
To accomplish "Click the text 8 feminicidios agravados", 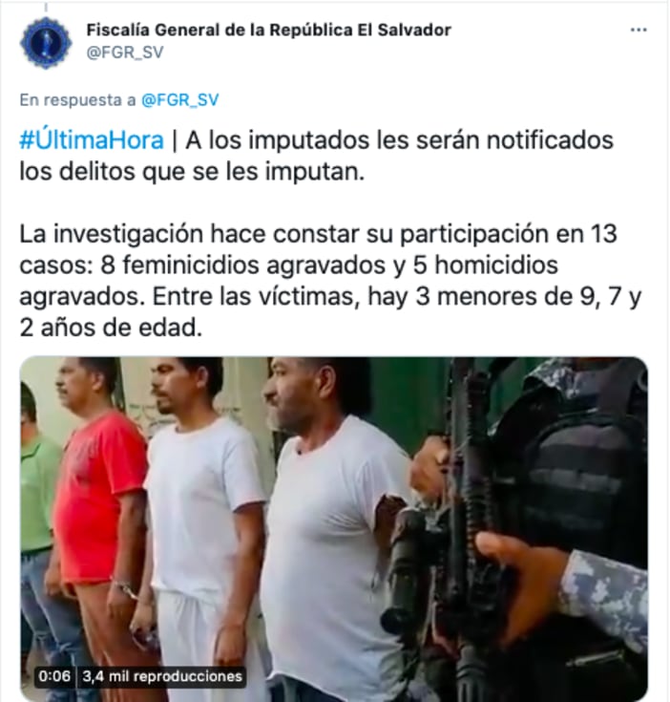I will 242,266.
